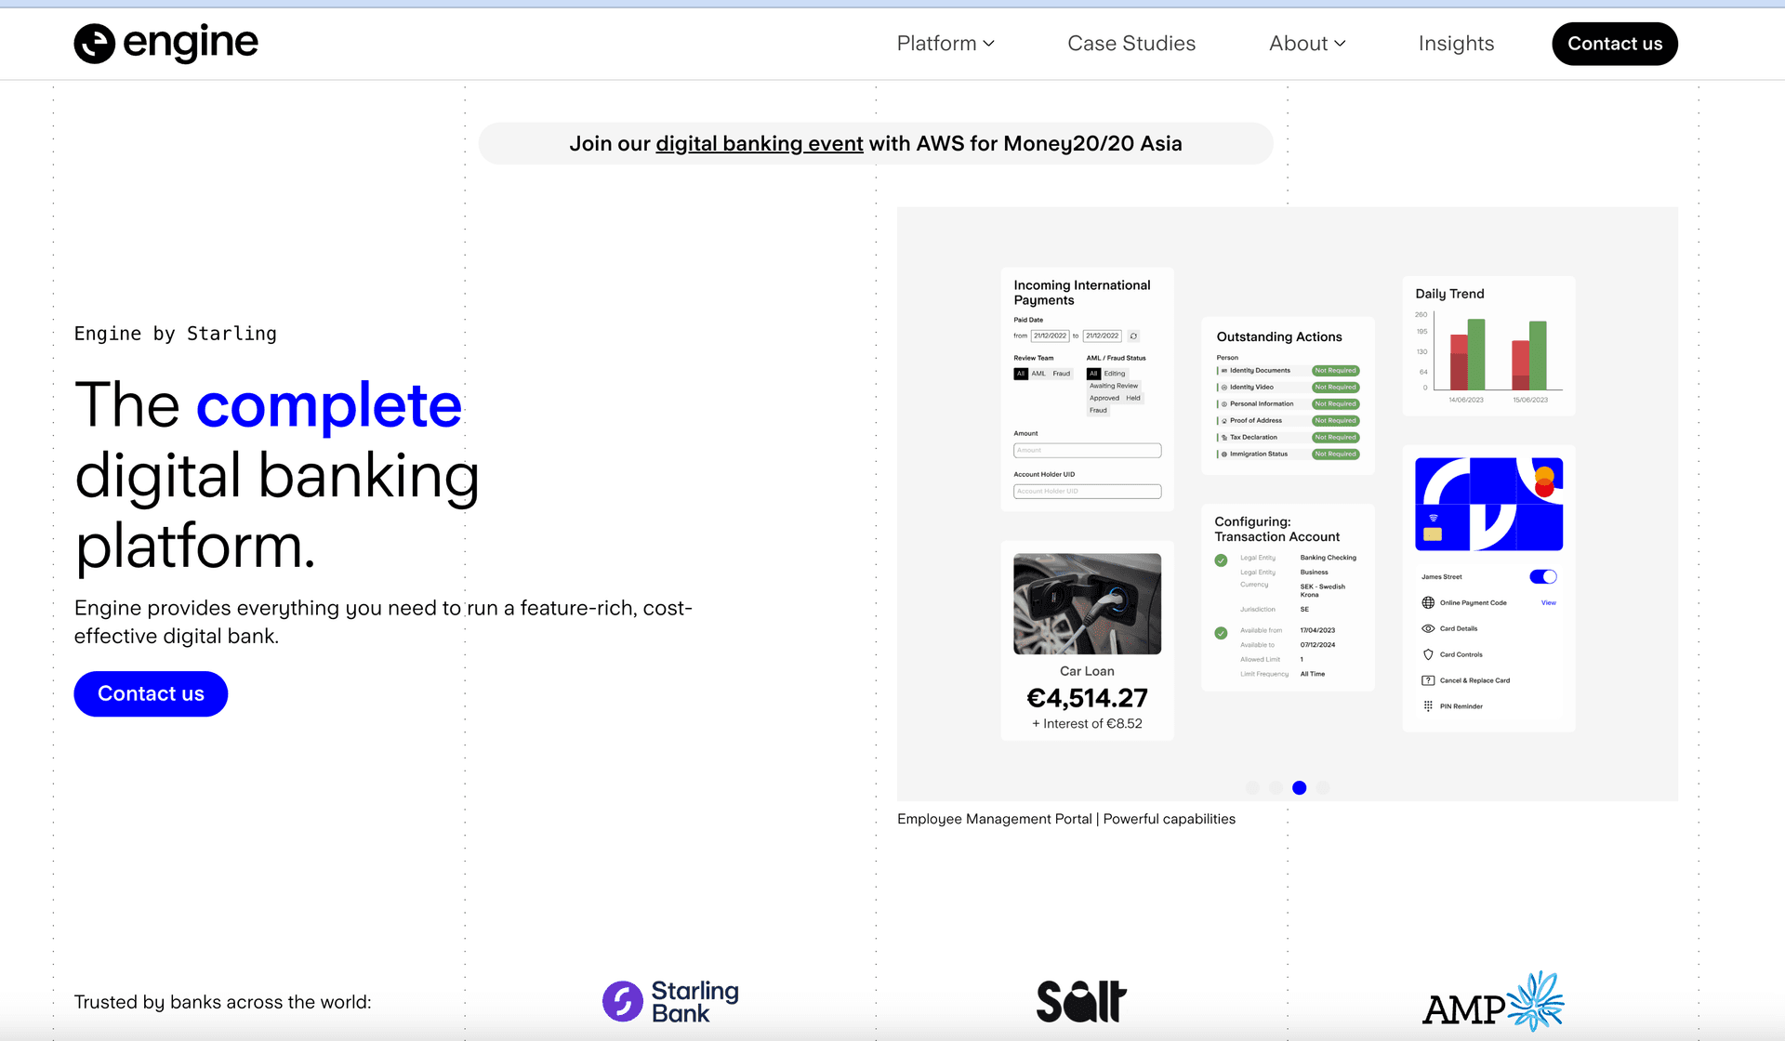Select the globe icon beside Online Payment Code
The width and height of the screenshot is (1785, 1041).
pyautogui.click(x=1428, y=602)
